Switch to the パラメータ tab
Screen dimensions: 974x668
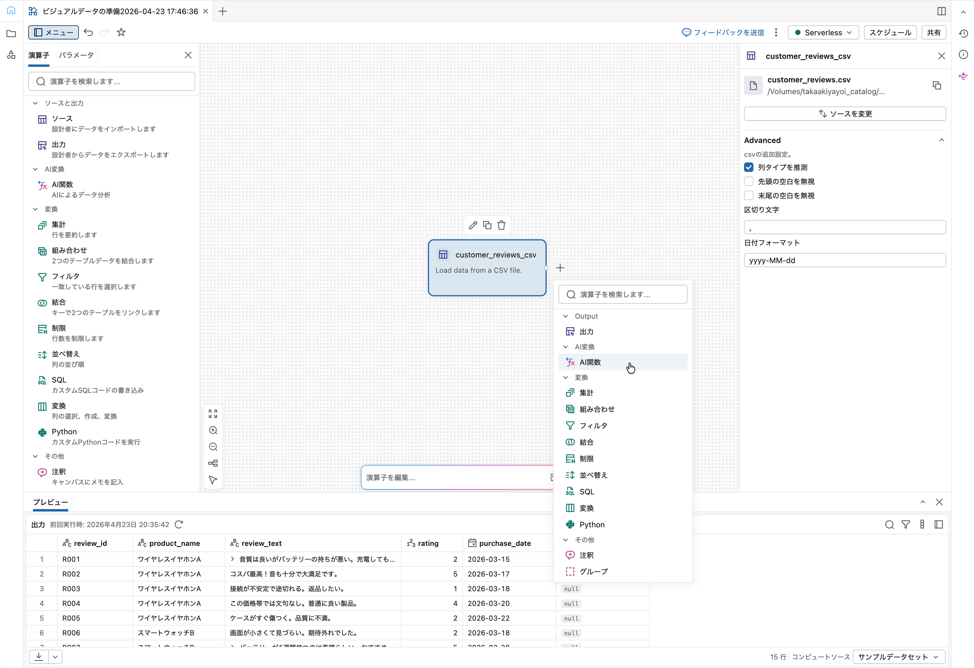tap(76, 55)
